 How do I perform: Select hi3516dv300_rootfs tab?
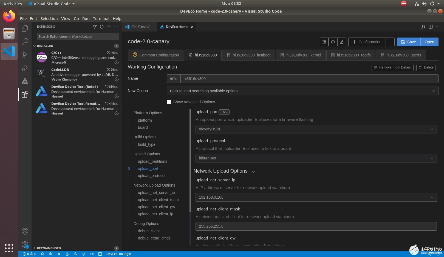pyautogui.click(x=351, y=55)
